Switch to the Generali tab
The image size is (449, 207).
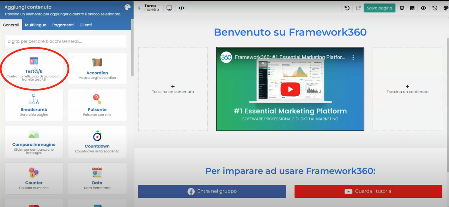point(11,25)
